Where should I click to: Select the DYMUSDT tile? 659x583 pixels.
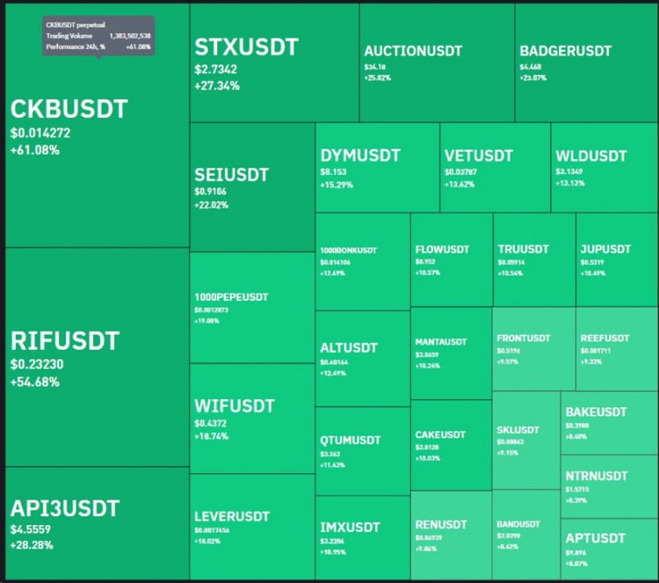pyautogui.click(x=378, y=167)
